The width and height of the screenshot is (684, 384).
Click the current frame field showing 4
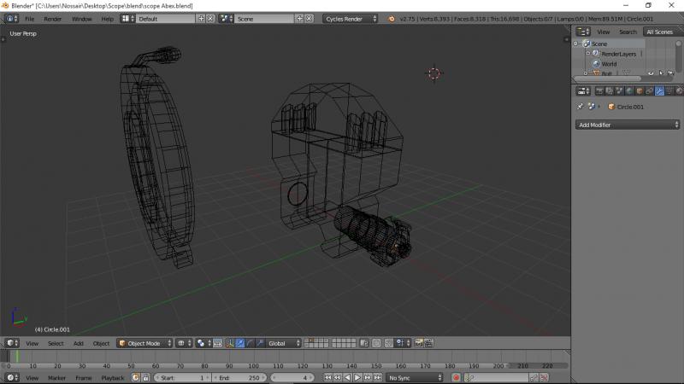pyautogui.click(x=292, y=377)
